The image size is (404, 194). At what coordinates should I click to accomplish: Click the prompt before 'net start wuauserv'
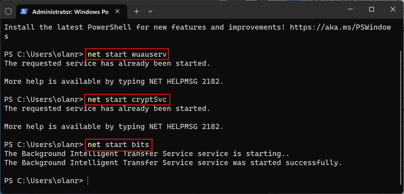pos(43,54)
